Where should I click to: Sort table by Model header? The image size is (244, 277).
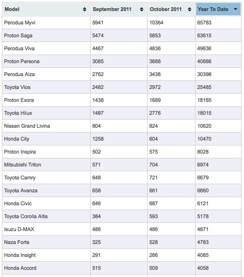pos(46,10)
